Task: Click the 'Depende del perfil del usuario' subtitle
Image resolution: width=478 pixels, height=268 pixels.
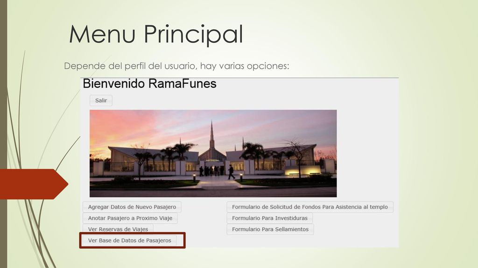Action: point(176,66)
